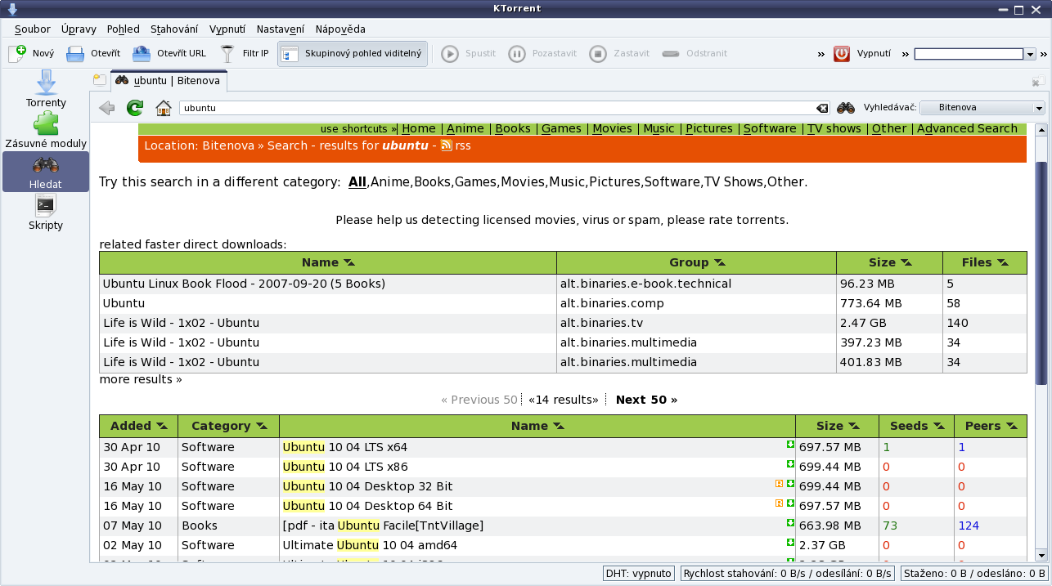Download icon for 'Ubuntu 10 04 LTS x64'
Viewport: 1052px width, 586px height.
tap(790, 445)
